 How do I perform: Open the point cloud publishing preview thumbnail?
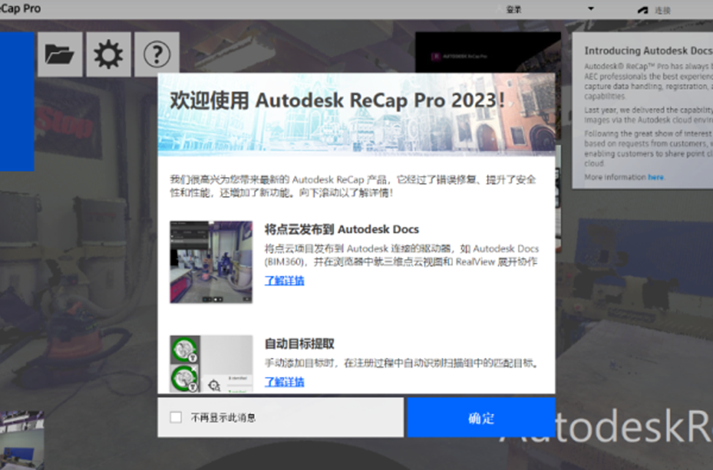(x=211, y=262)
